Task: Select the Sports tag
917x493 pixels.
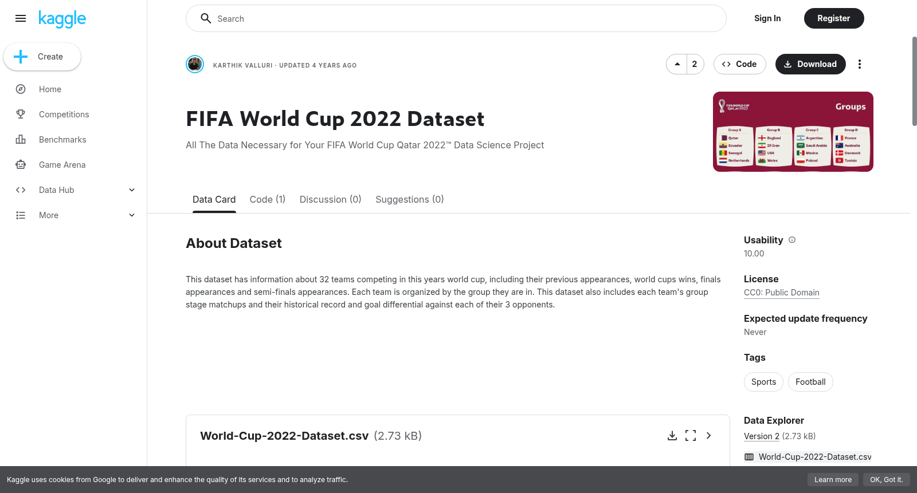Action: (x=764, y=382)
